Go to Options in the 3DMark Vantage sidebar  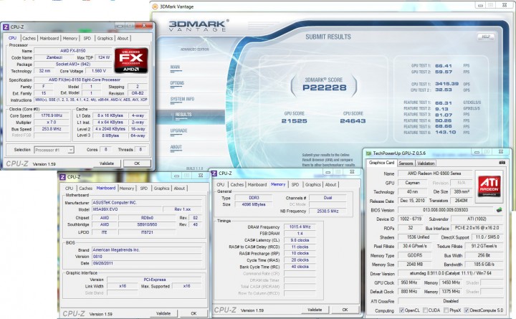click(177, 83)
